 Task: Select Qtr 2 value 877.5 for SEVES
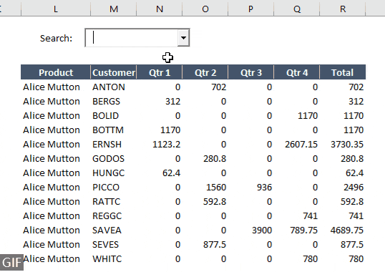click(x=215, y=245)
